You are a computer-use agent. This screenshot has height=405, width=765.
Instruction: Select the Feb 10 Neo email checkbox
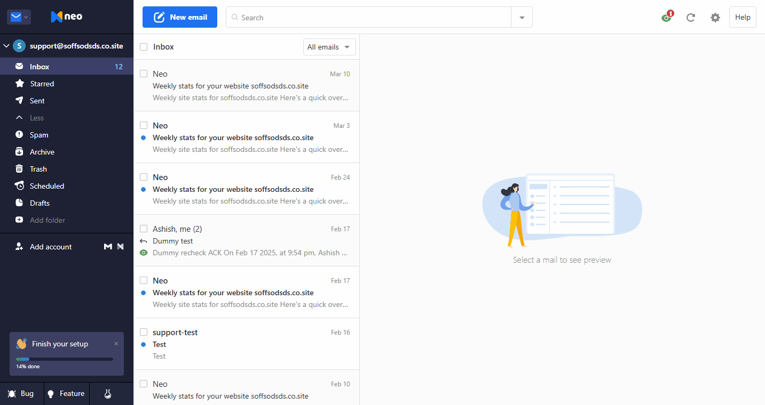pos(144,384)
